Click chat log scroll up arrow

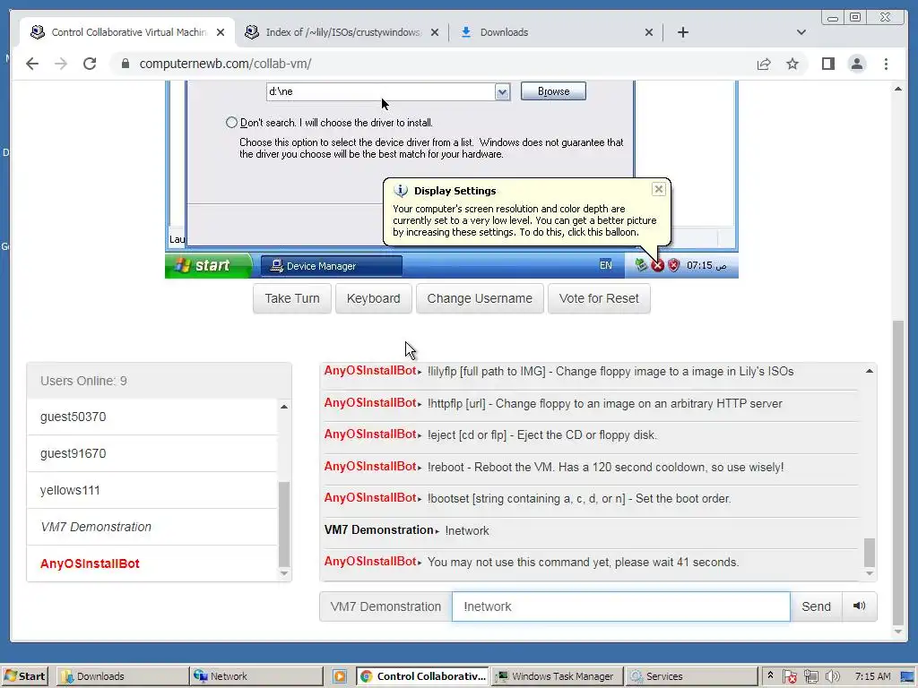point(870,371)
